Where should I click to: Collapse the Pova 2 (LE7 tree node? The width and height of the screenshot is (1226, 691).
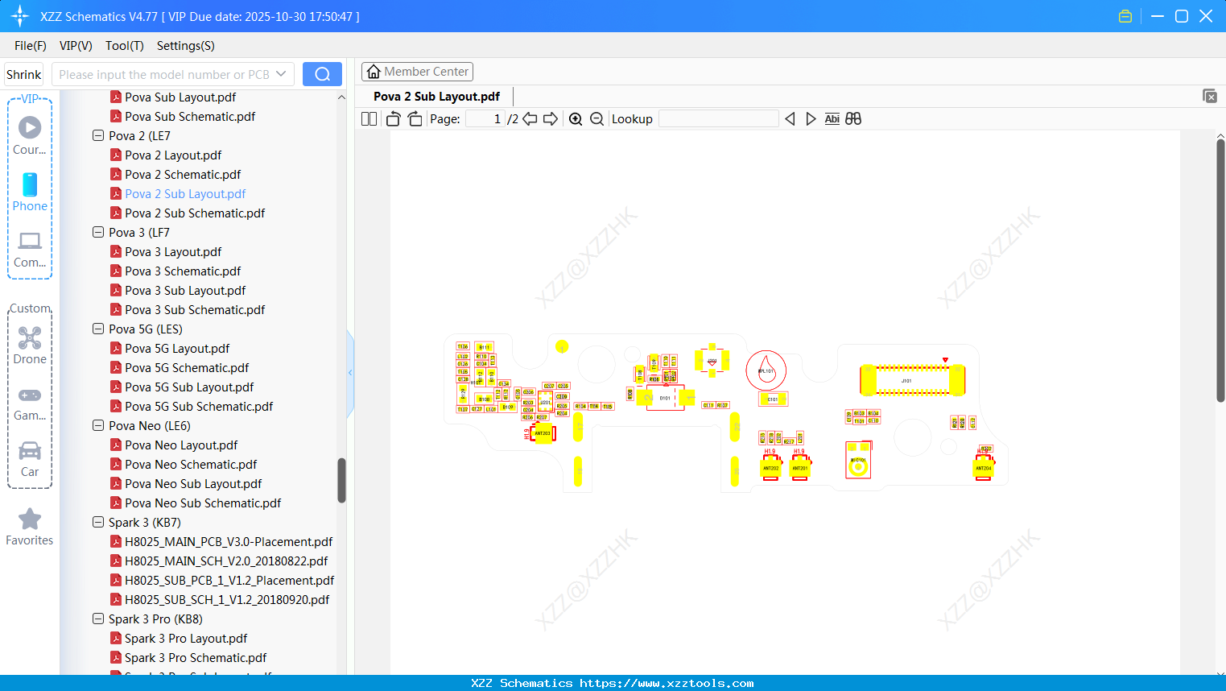click(x=97, y=135)
